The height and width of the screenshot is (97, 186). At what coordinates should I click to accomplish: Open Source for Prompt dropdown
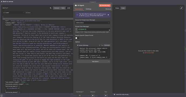pyautogui.click(x=93, y=23)
